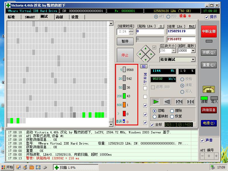Click the 停止 stop button
The width and height of the screenshot is (228, 171).
click(x=125, y=55)
